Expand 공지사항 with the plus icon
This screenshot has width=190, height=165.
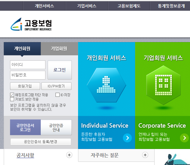[69, 155]
